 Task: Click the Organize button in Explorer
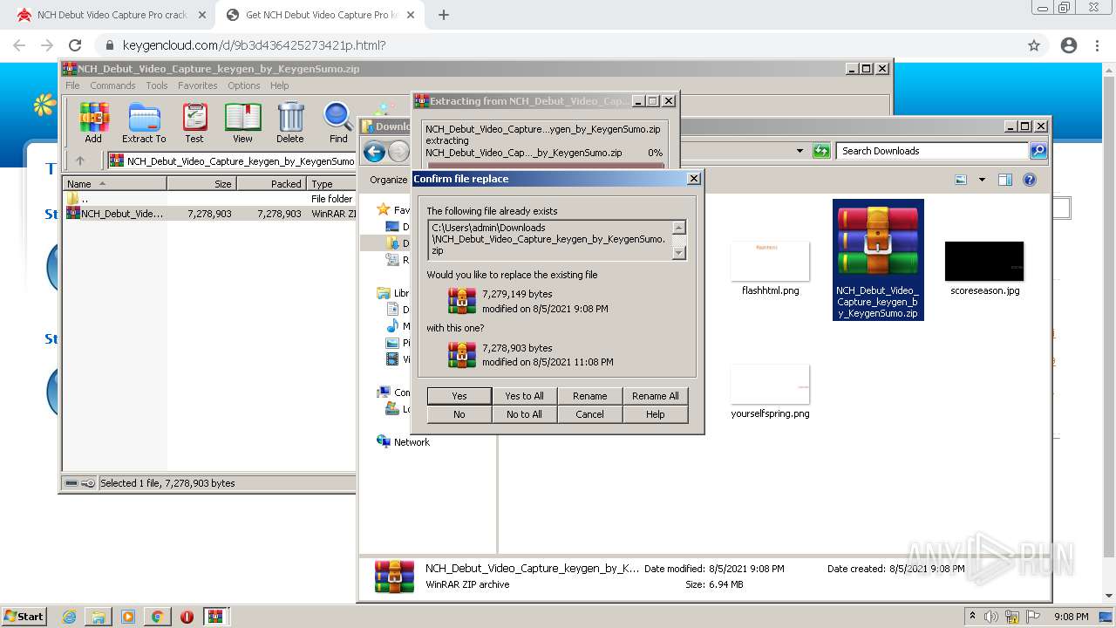point(388,180)
